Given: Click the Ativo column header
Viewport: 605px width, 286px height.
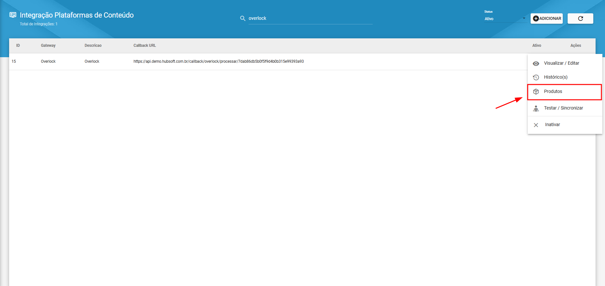Looking at the screenshot, I should tap(536, 45).
